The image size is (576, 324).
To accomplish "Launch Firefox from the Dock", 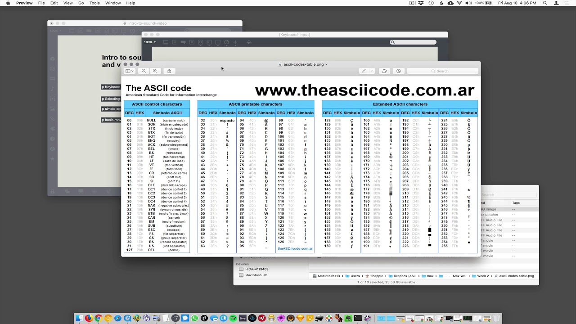I will [89, 318].
